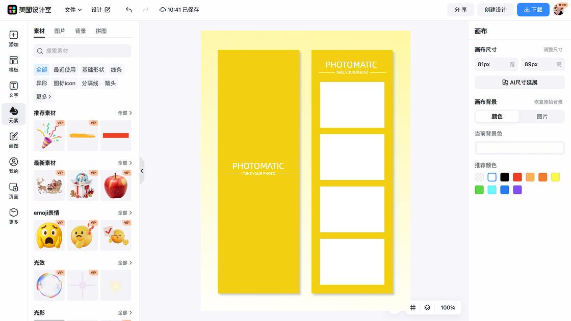Click the blue 下载 download button
Screen dimensions: 571x321
(x=533, y=10)
